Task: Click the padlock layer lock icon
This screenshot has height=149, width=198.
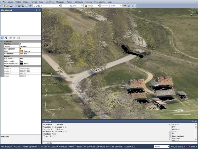Action: 30,6
